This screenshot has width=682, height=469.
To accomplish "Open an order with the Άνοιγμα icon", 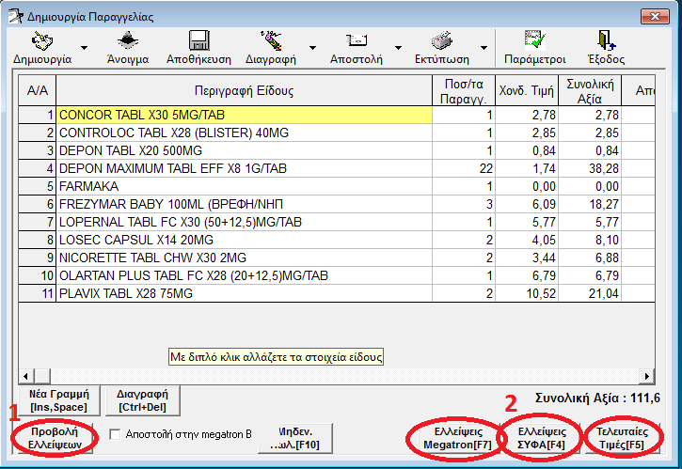I will [128, 40].
